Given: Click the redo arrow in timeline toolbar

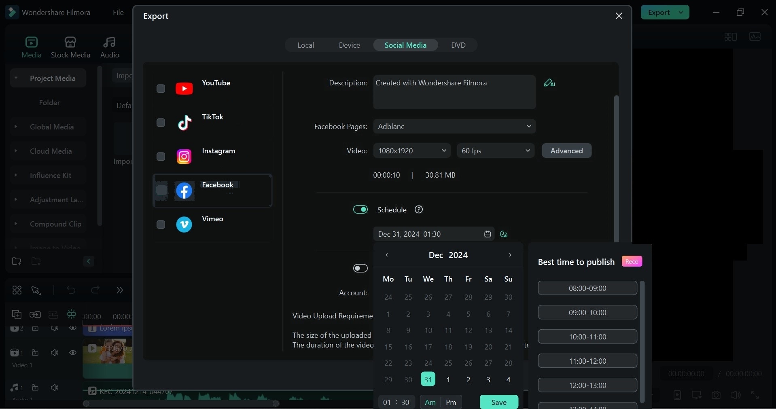Looking at the screenshot, I should pos(95,290).
